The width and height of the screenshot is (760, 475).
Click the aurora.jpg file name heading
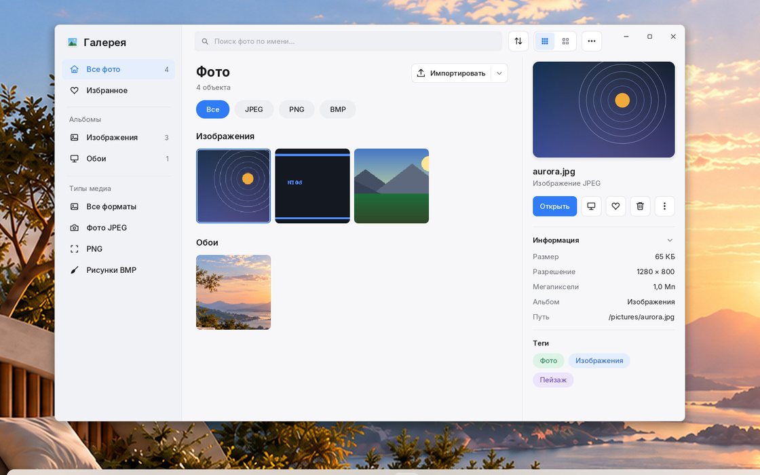(554, 172)
